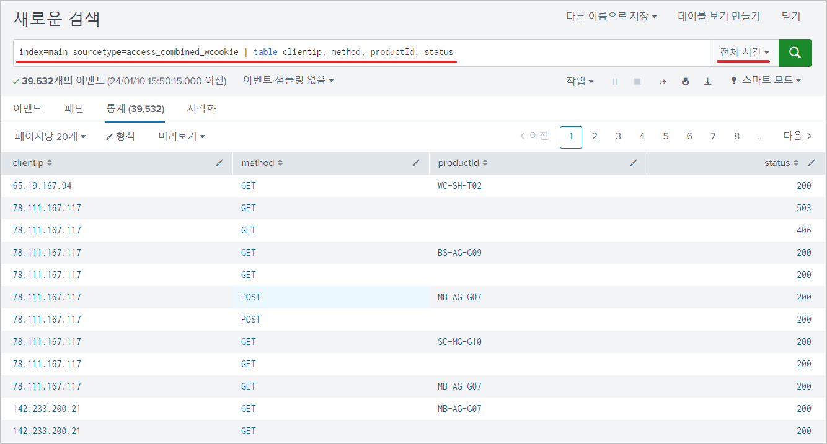Share the search job arrow icon
The height and width of the screenshot is (444, 827).
click(x=663, y=81)
